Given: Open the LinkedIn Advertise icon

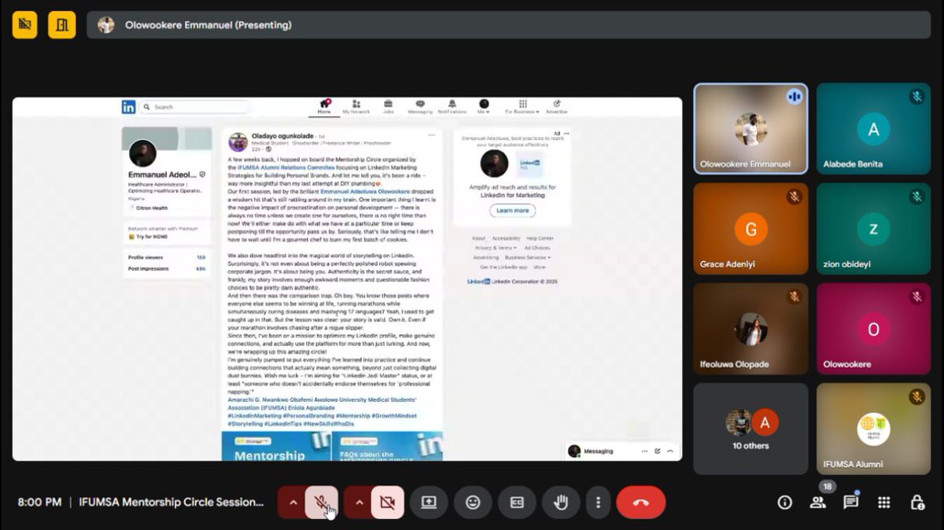Looking at the screenshot, I should point(556,107).
